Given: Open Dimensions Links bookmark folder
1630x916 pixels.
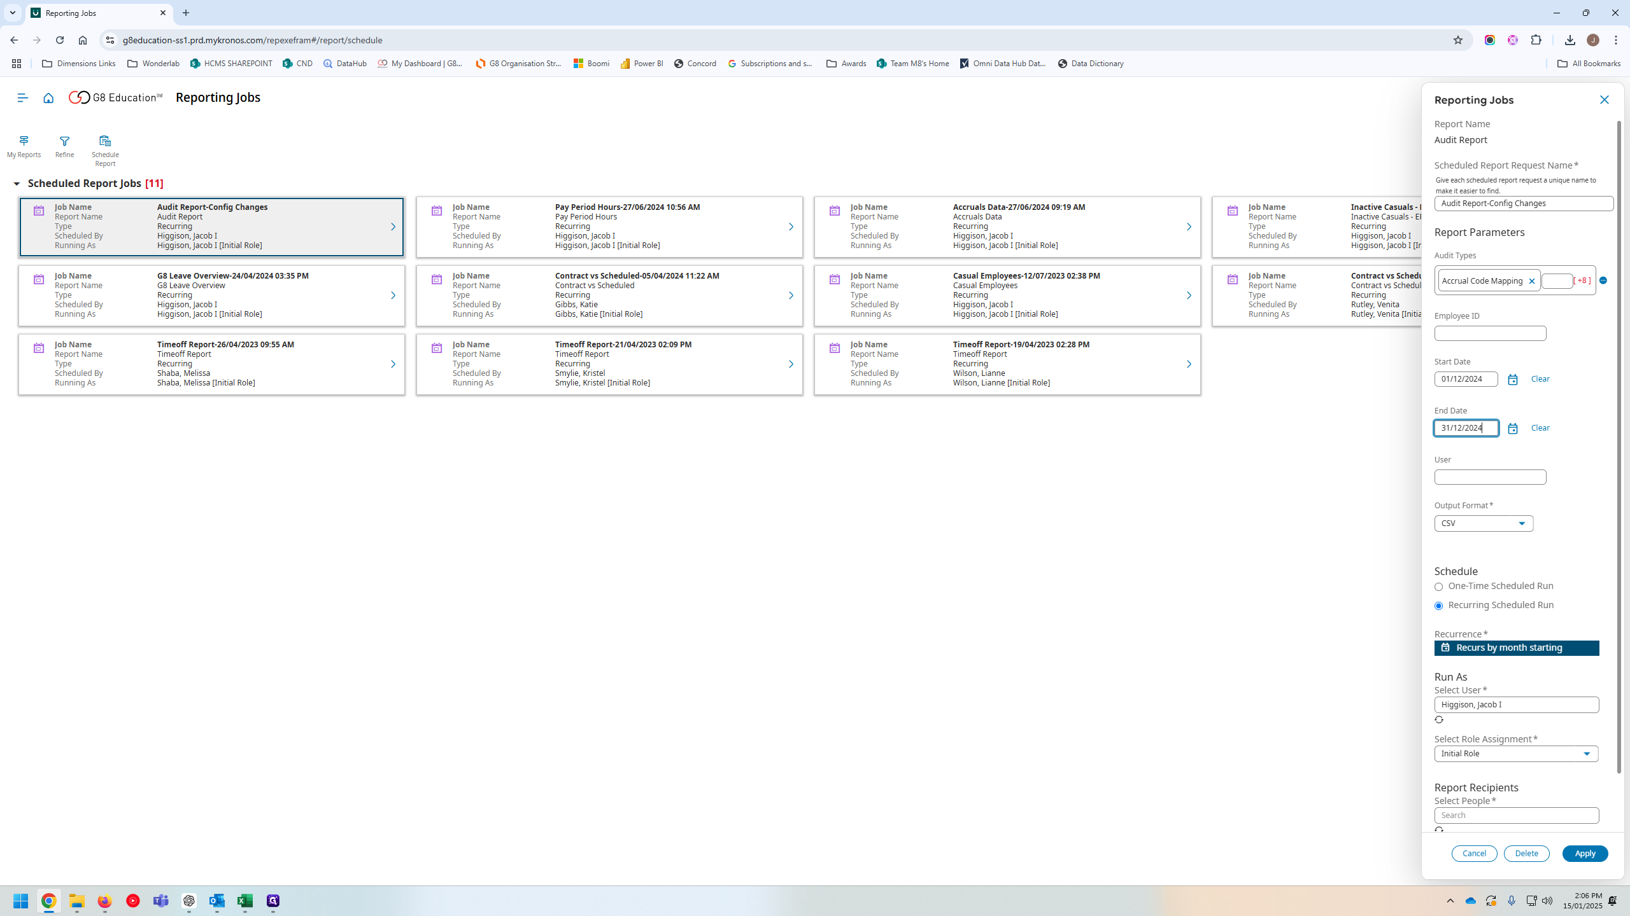Looking at the screenshot, I should pyautogui.click(x=79, y=64).
